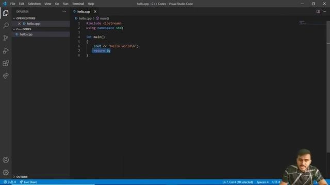Open the Search view icon

6,25
